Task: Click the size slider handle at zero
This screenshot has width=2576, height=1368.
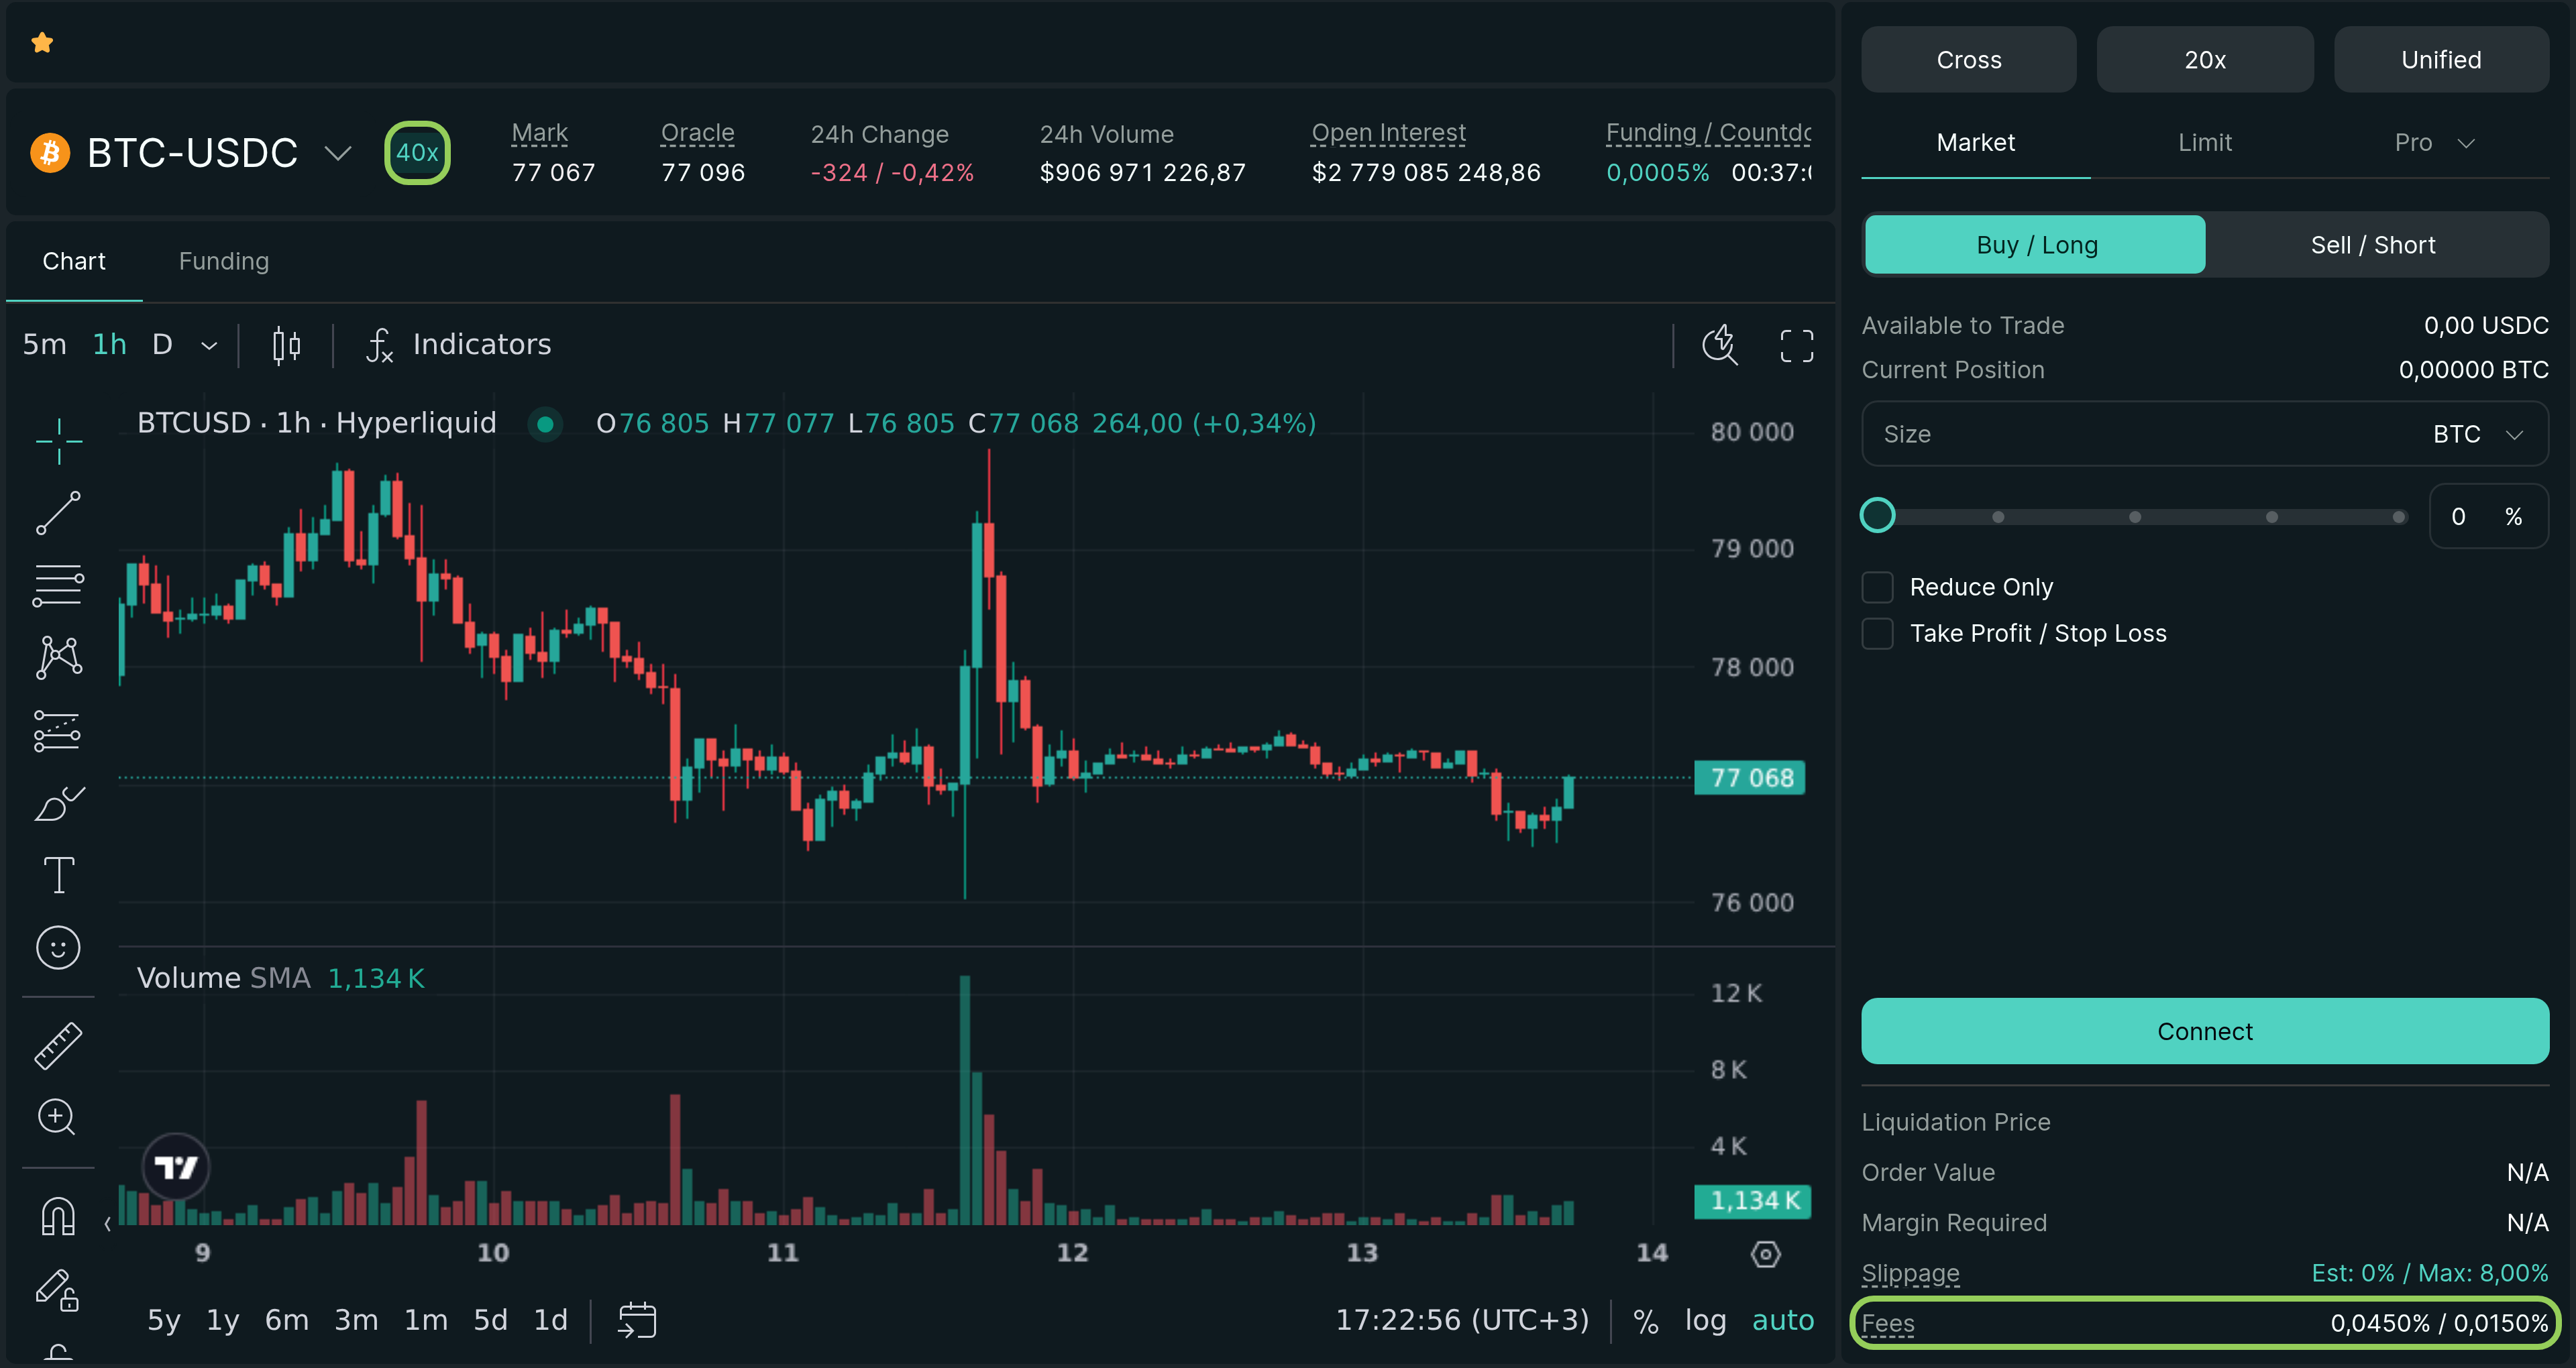Action: (x=1877, y=516)
